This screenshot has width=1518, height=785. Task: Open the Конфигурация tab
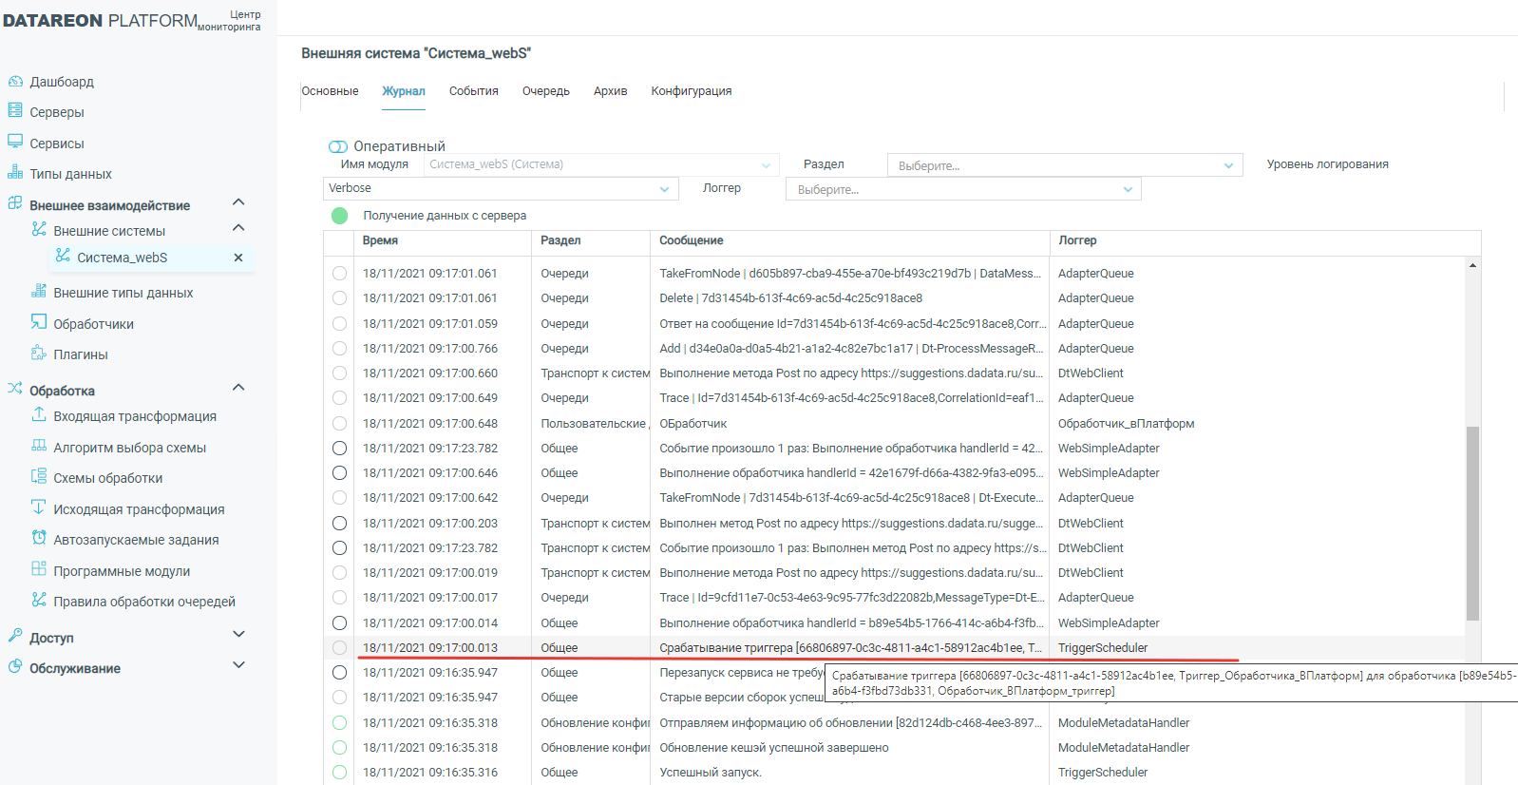[691, 91]
